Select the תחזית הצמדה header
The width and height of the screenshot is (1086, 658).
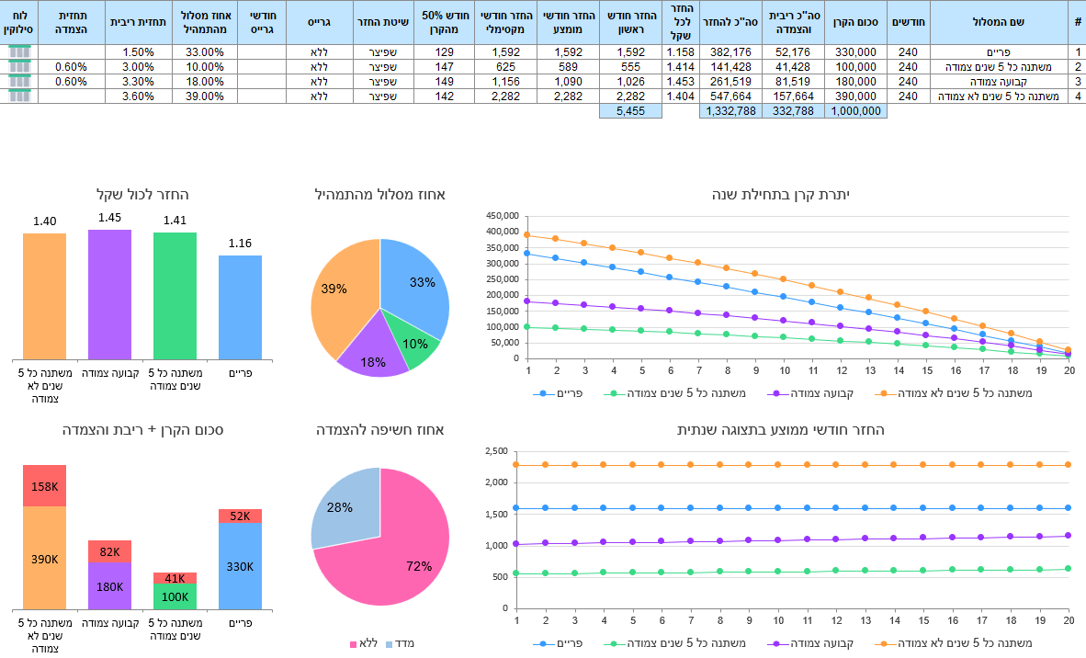coord(72,22)
